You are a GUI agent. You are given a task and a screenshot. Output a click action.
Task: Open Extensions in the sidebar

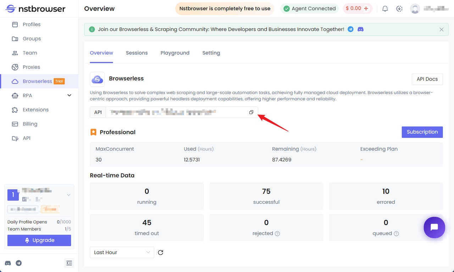(39, 110)
